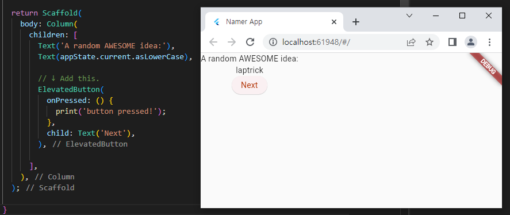Screen dimensions: 510x215
Task: Open Chrome side panel
Action: 453,42
